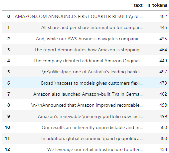Select the token count 300
The width and height of the screenshot is (169, 153).
[163, 138]
